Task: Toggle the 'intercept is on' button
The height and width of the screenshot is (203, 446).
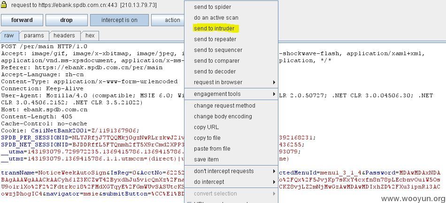Action: point(119,20)
